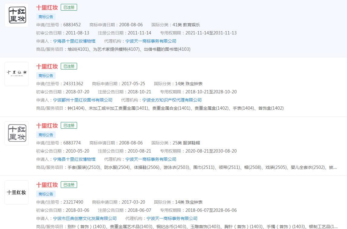
Task: Open agency 宁波天一商标事务有限公司 in entry 6883774
Action: (151, 159)
